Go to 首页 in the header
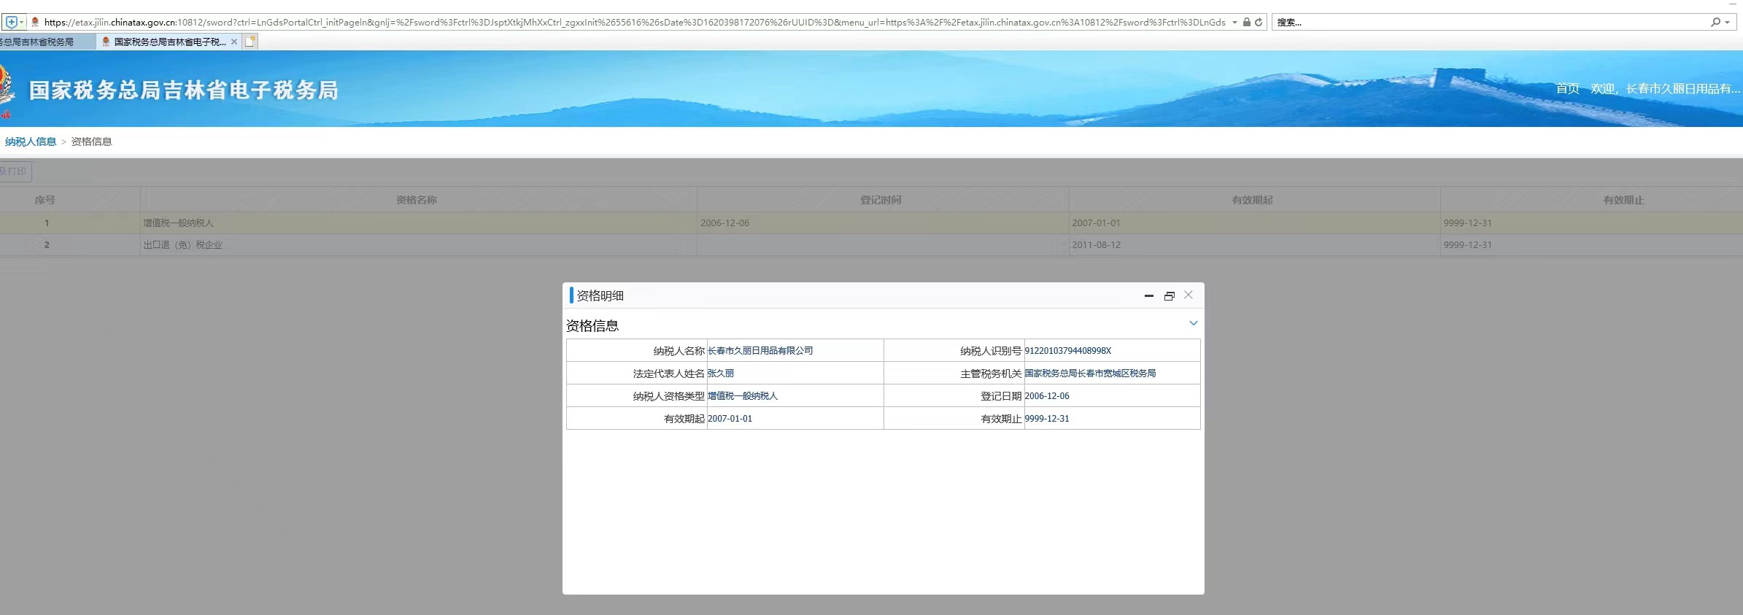Viewport: 1743px width, 615px height. (1567, 88)
